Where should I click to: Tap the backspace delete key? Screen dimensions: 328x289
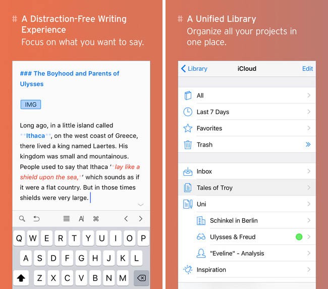[141, 278]
